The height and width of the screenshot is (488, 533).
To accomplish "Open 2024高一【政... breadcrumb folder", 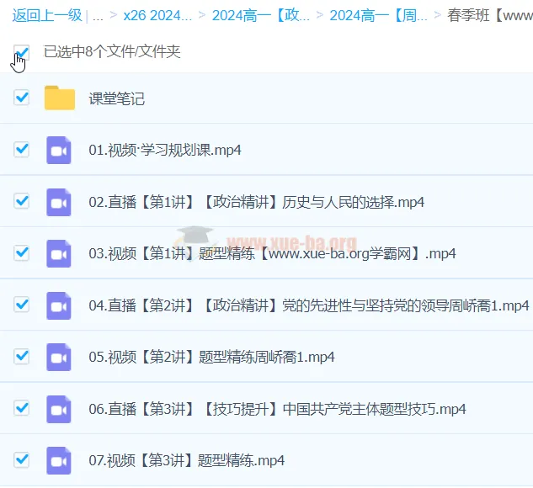I will (260, 15).
